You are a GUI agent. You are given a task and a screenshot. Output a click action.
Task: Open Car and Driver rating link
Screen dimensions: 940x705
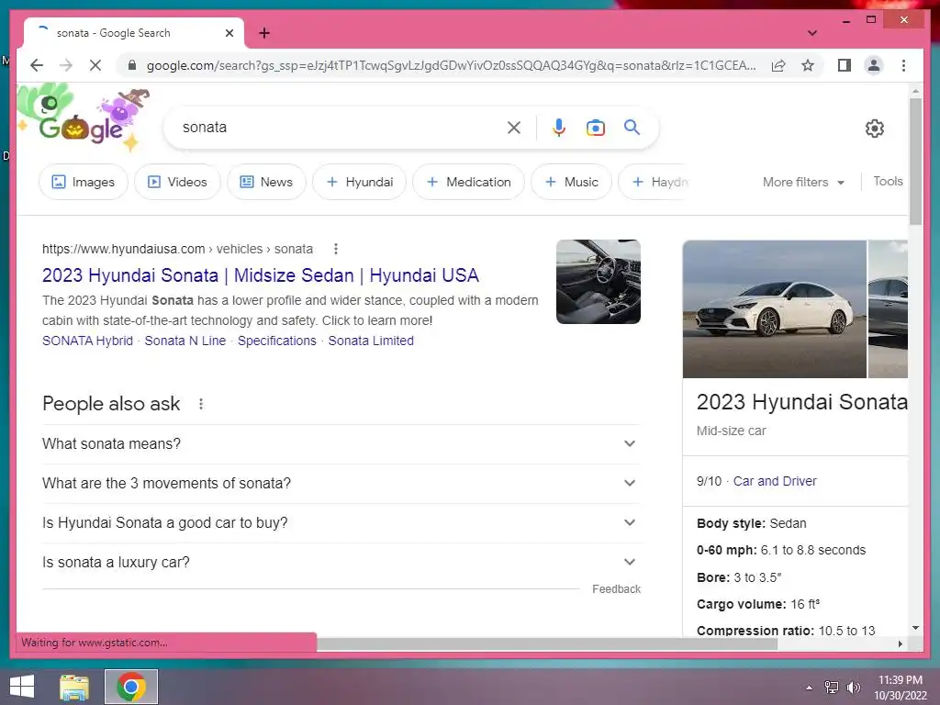(775, 481)
